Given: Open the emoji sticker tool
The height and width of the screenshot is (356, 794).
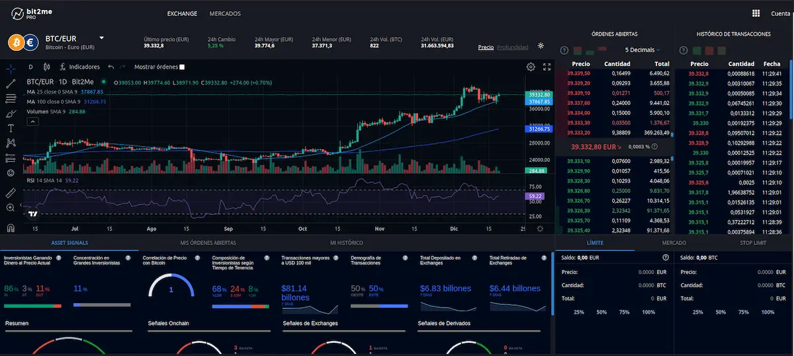Looking at the screenshot, I should click(x=11, y=173).
